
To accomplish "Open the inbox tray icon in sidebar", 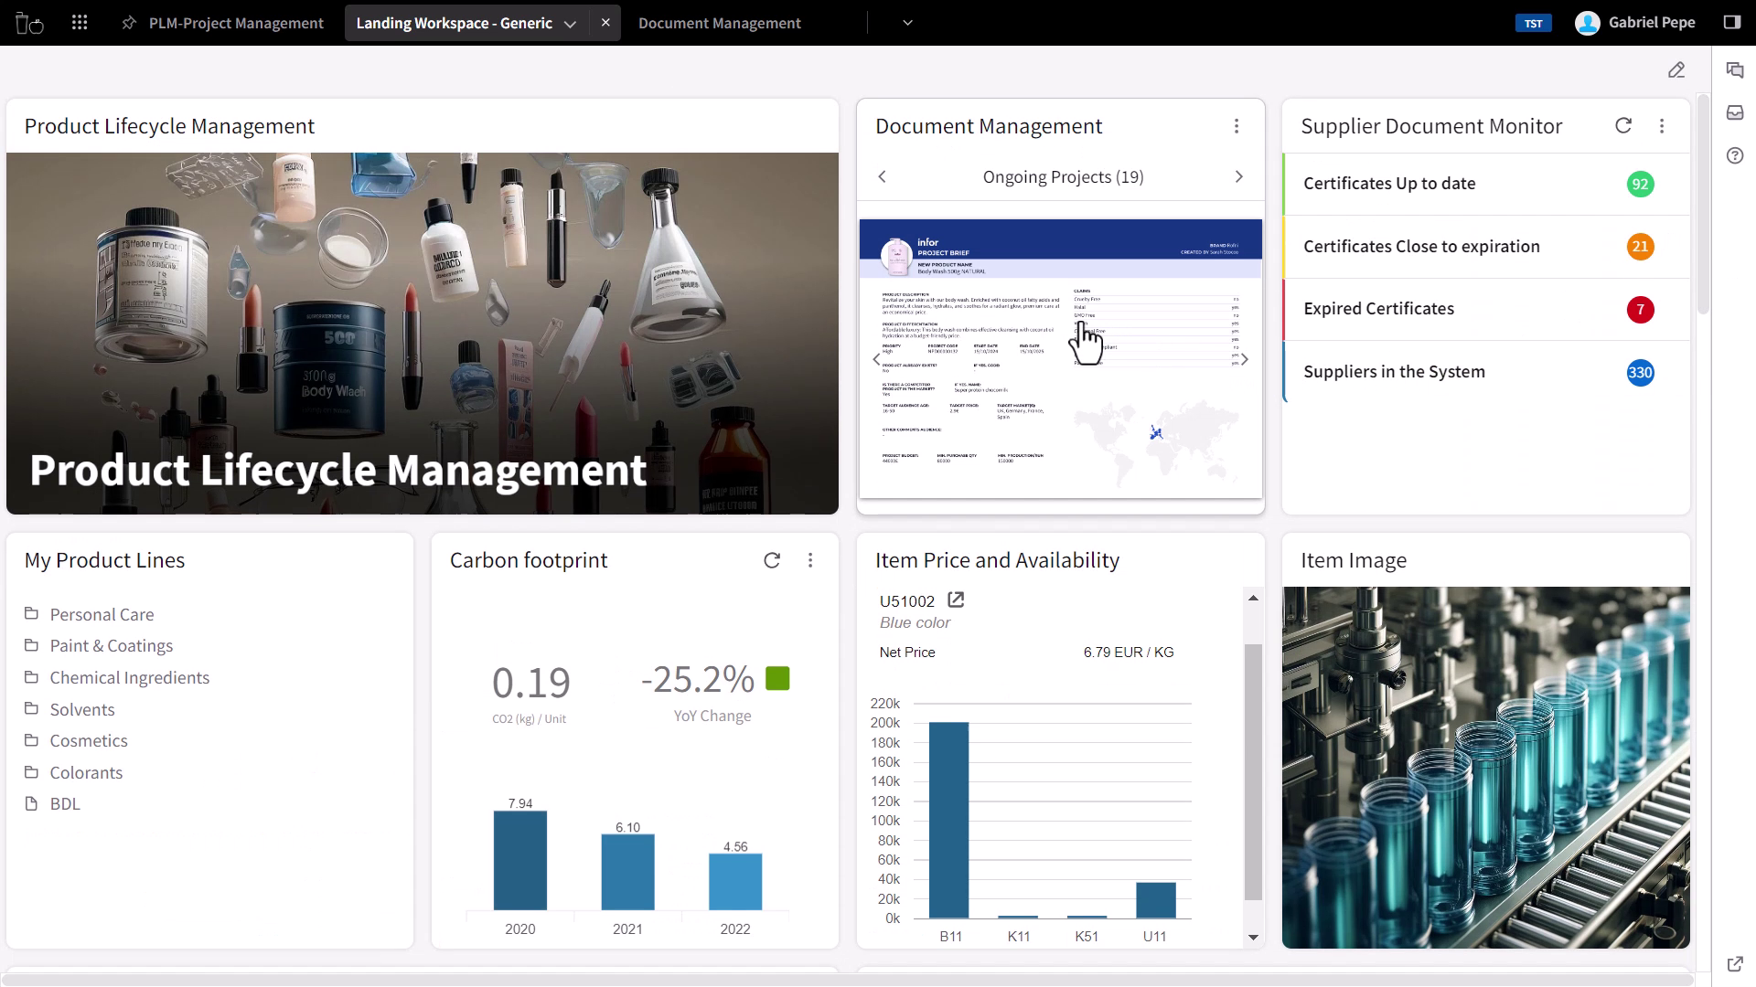I will point(1735,112).
